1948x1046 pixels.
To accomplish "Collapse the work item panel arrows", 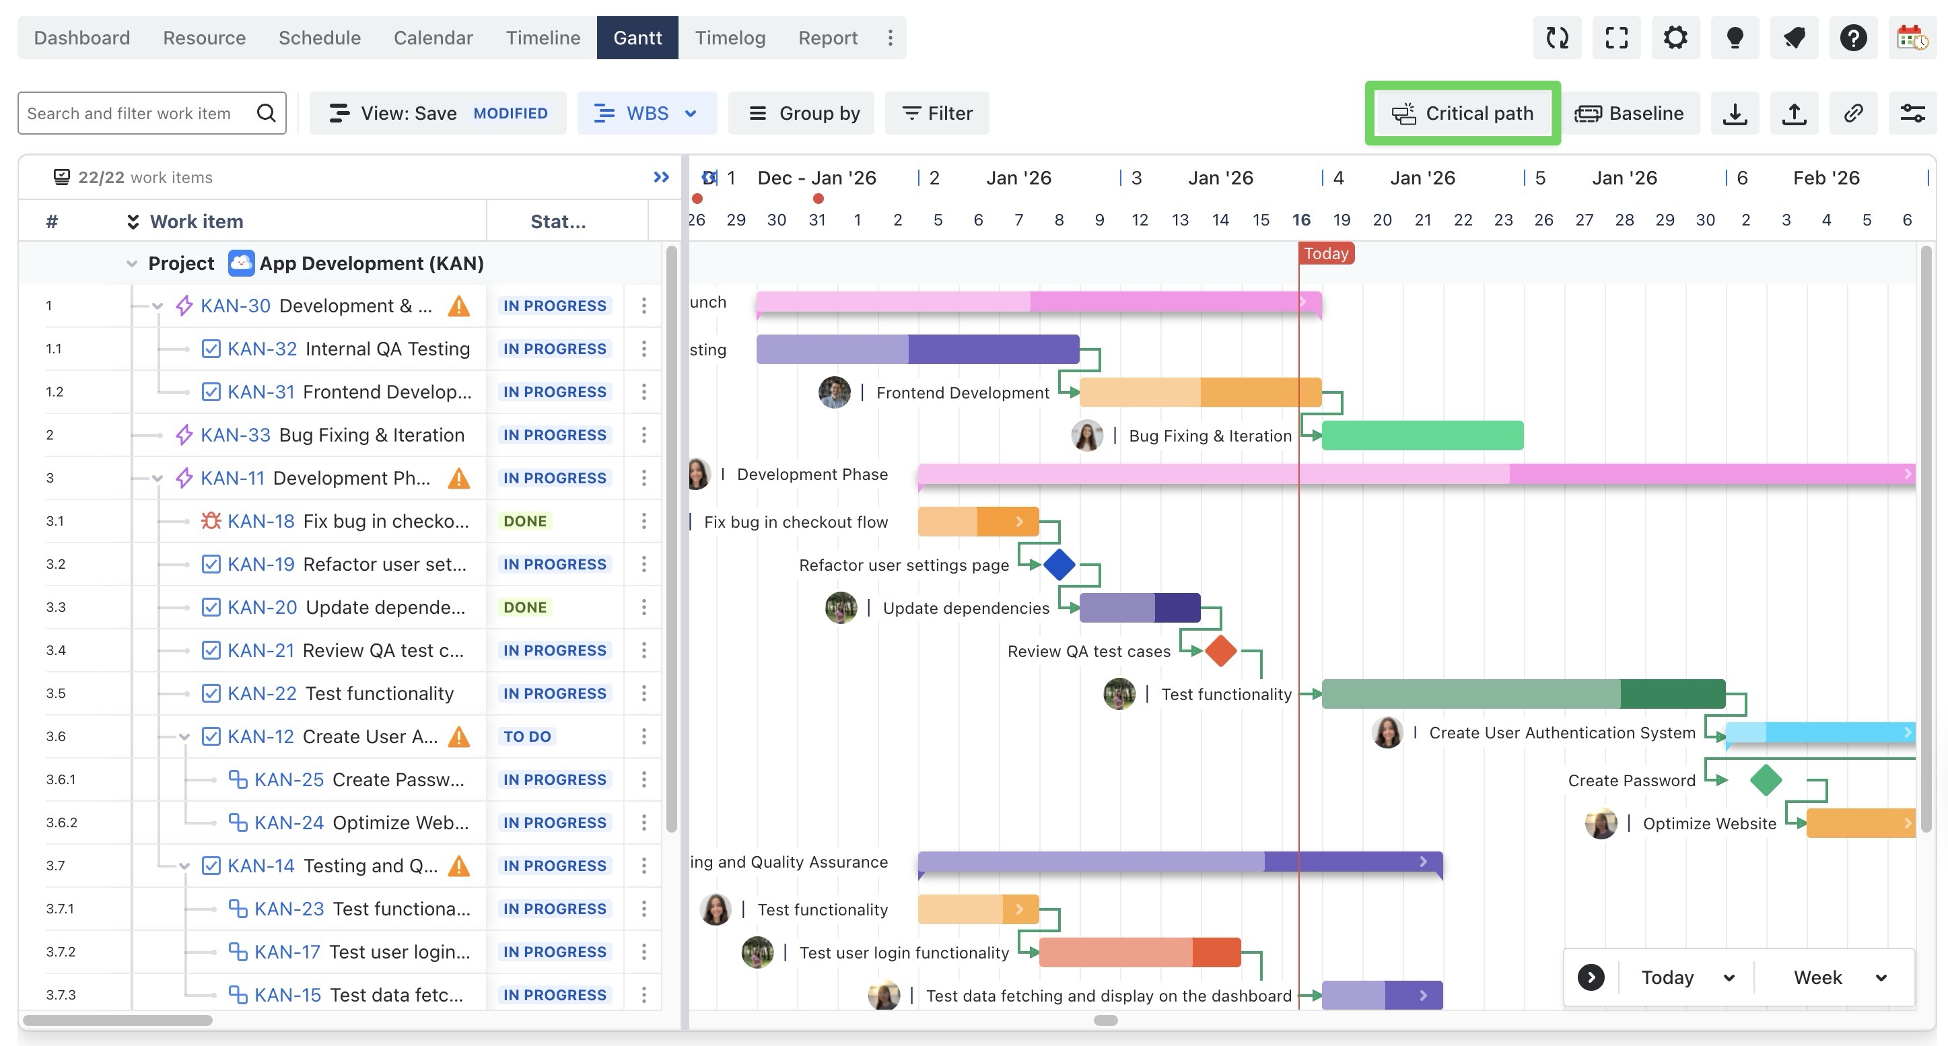I will point(661,177).
